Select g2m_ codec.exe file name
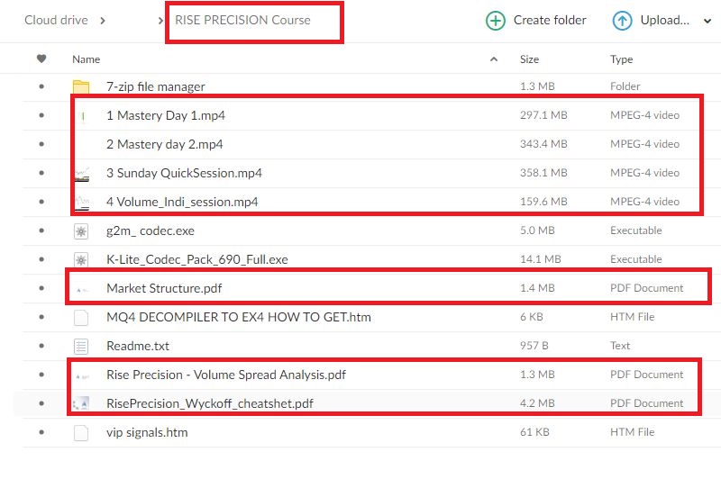Screen dimensions: 721x497 tap(151, 230)
